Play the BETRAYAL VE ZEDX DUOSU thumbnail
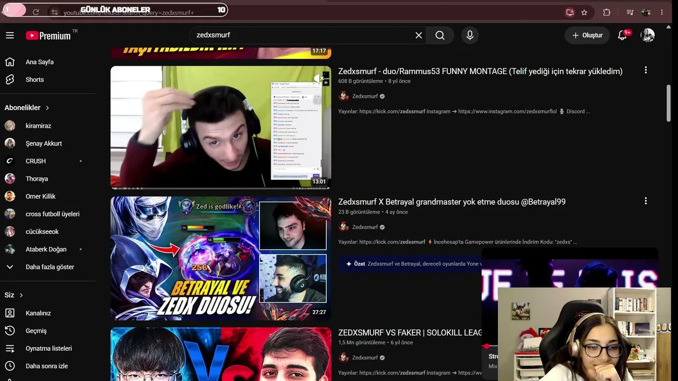678x381 pixels. point(221,258)
